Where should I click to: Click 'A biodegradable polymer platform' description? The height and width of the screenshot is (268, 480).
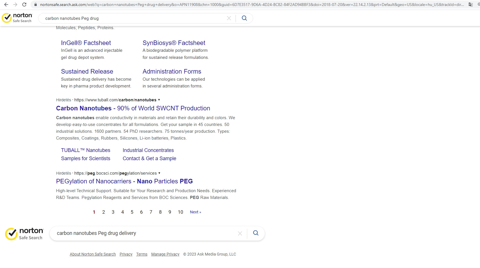coord(175,50)
